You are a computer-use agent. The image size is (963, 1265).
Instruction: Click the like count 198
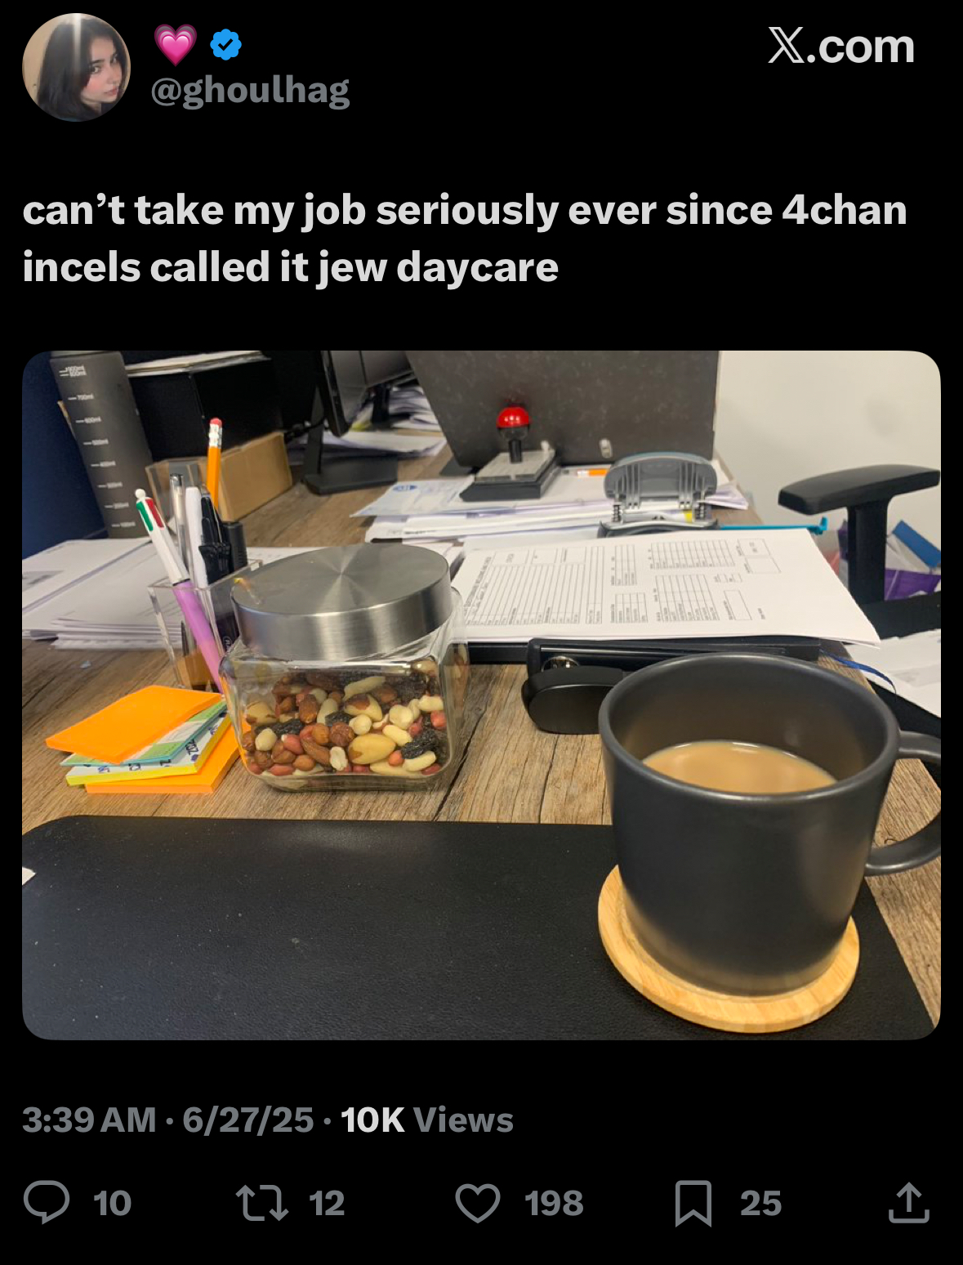tap(554, 1204)
